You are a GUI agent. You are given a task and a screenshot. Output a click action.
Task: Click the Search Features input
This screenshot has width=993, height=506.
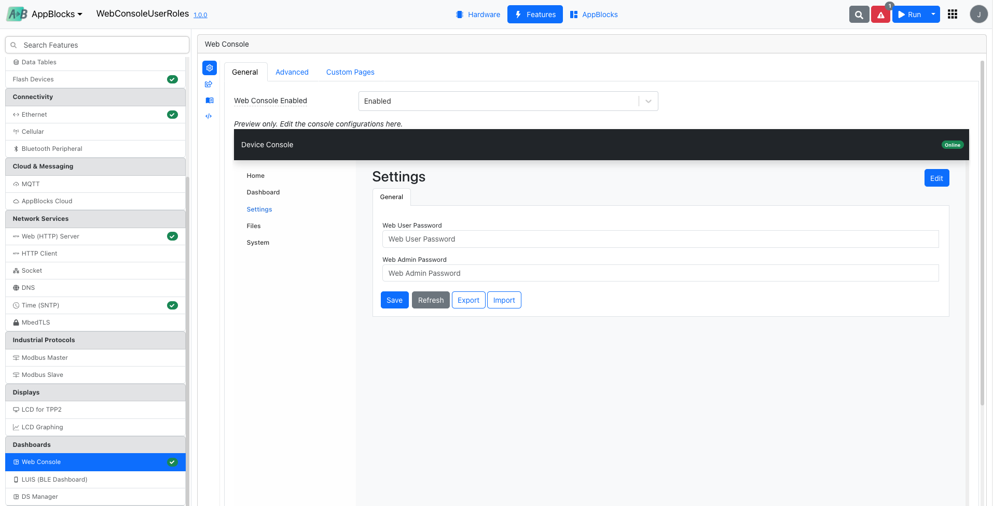[x=97, y=45]
